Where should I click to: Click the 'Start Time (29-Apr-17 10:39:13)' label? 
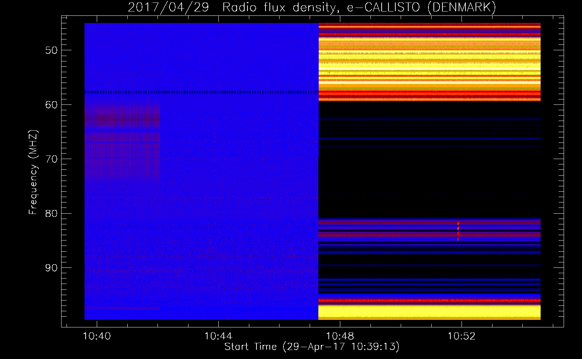(x=312, y=347)
